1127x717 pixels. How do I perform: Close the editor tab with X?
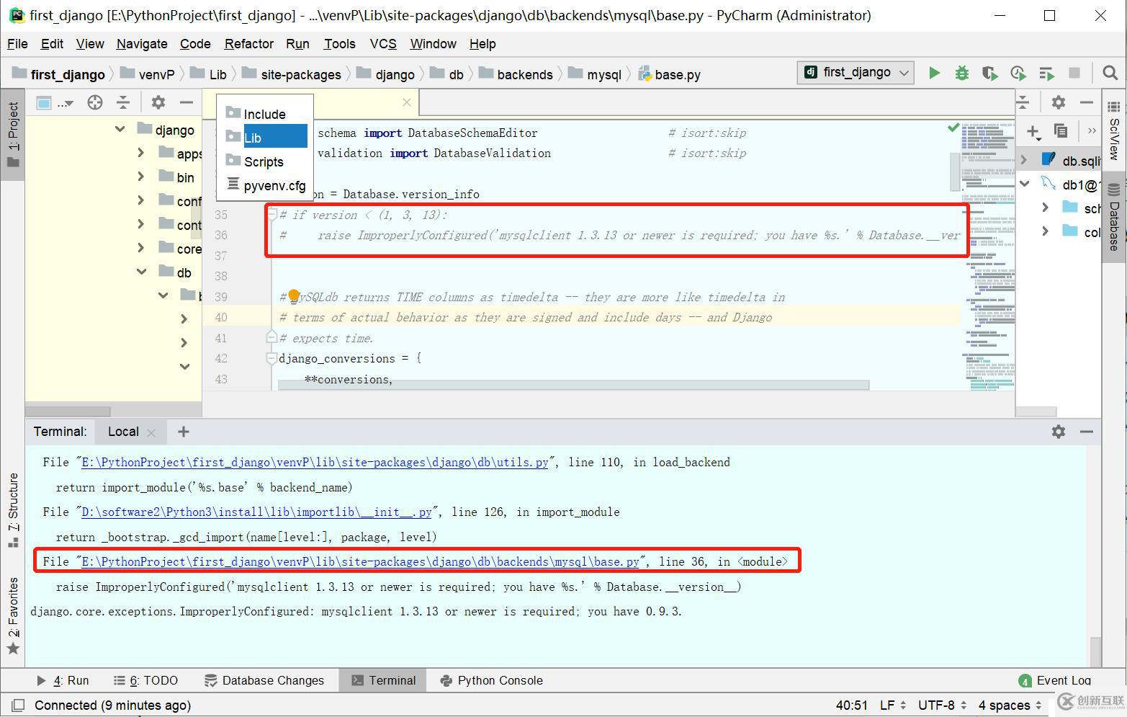click(x=407, y=102)
